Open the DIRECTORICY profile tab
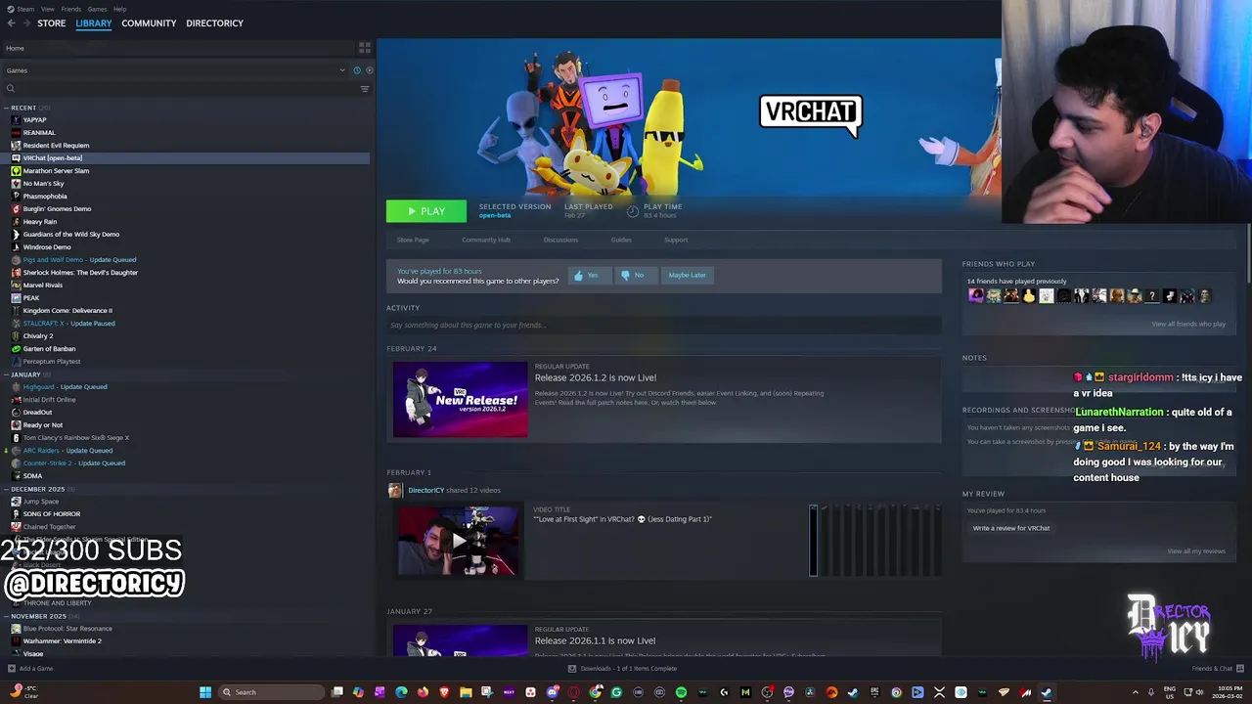 (x=214, y=23)
